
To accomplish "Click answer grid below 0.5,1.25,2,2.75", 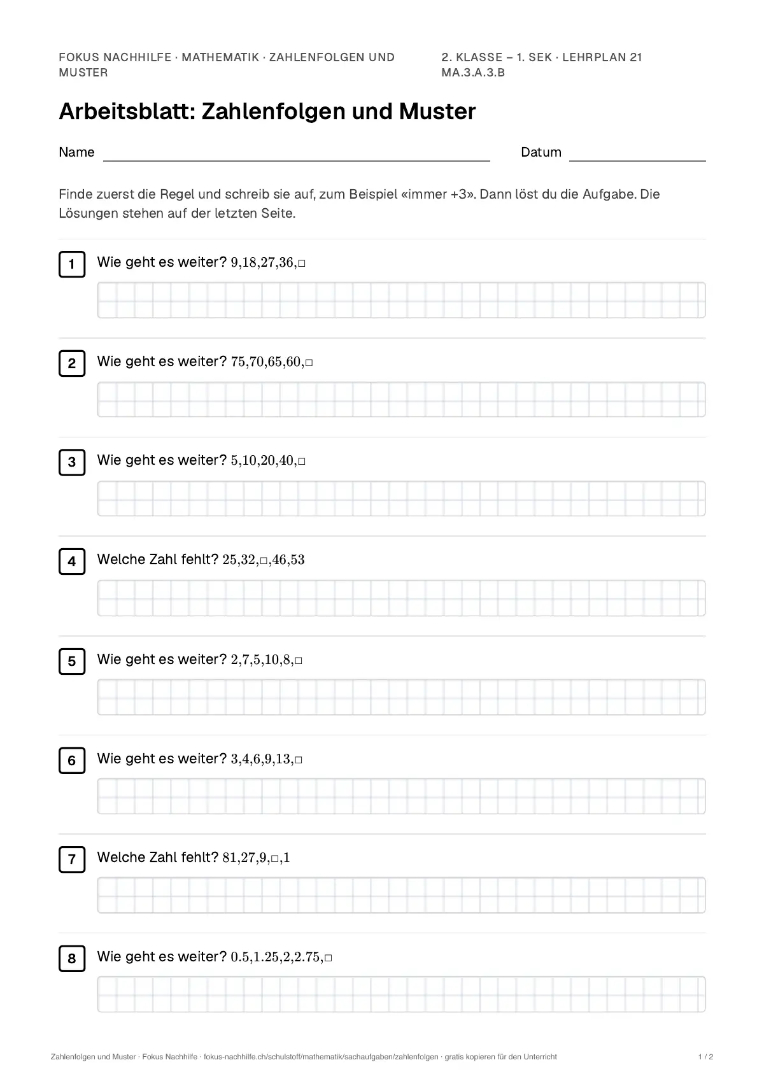I will 401,994.
